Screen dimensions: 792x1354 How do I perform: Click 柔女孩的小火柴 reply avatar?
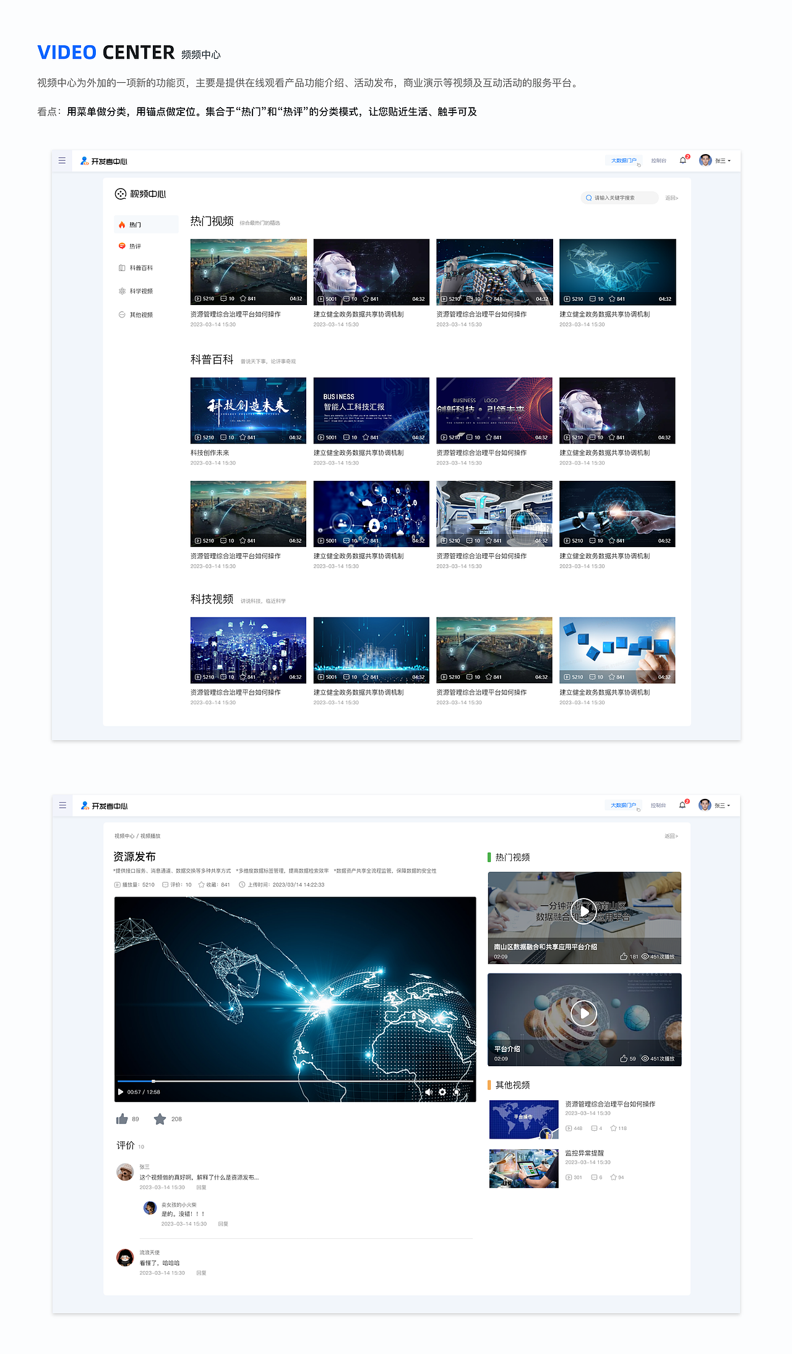(150, 1207)
